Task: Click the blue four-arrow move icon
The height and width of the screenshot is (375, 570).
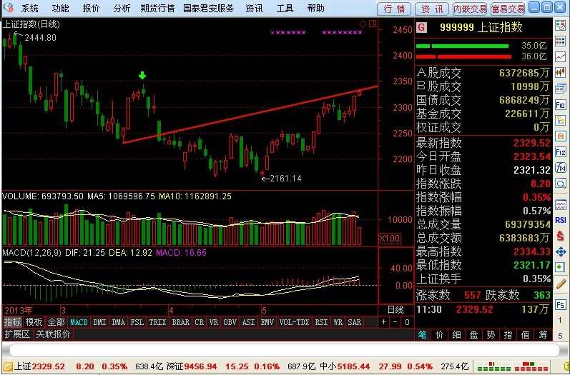Action: [x=560, y=251]
